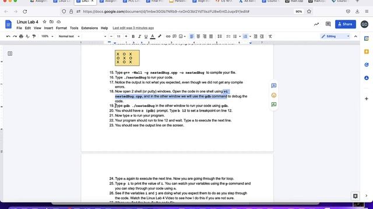Show side panel with bottom-right chevron

[x=367, y=196]
